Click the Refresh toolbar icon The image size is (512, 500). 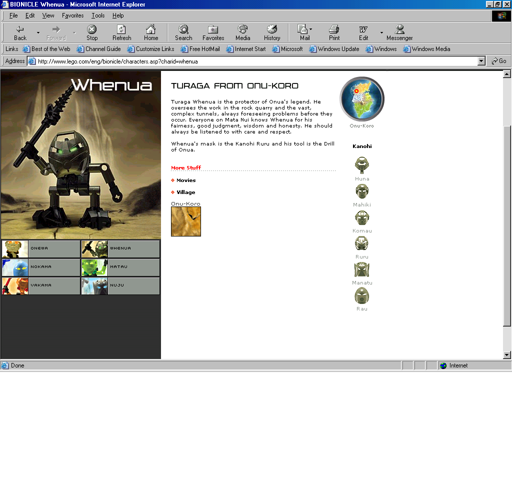[121, 32]
